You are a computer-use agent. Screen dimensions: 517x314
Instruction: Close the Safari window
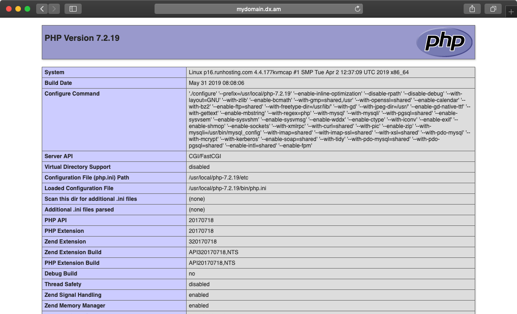(x=9, y=9)
